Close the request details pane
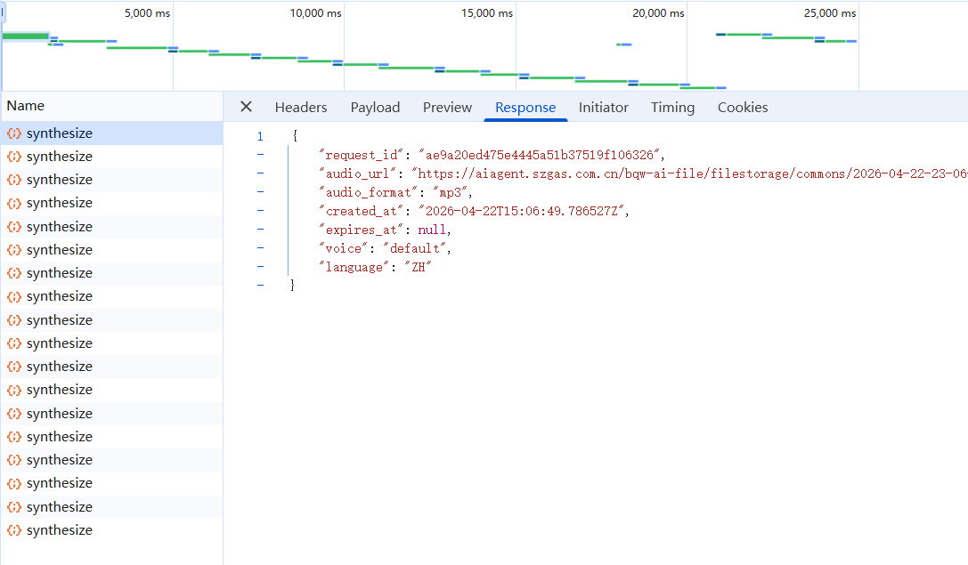The width and height of the screenshot is (968, 565). click(246, 107)
